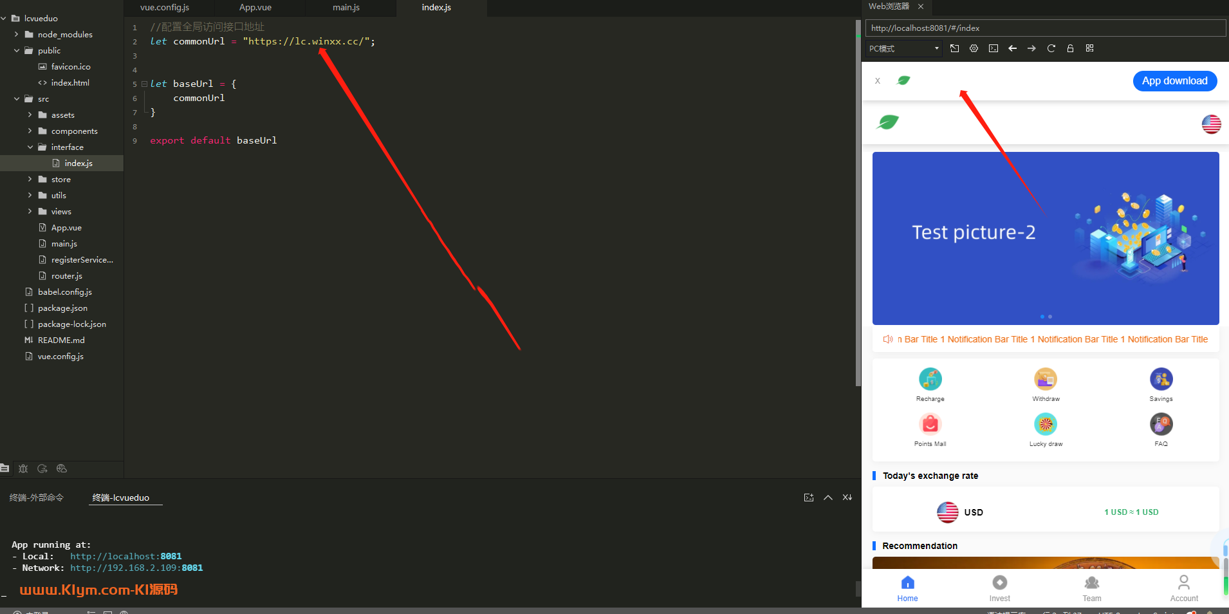
Task: Click the notification speaker icon
Action: coord(888,339)
